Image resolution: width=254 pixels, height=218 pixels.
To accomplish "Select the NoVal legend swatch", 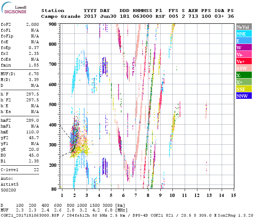I will [x=243, y=27].
